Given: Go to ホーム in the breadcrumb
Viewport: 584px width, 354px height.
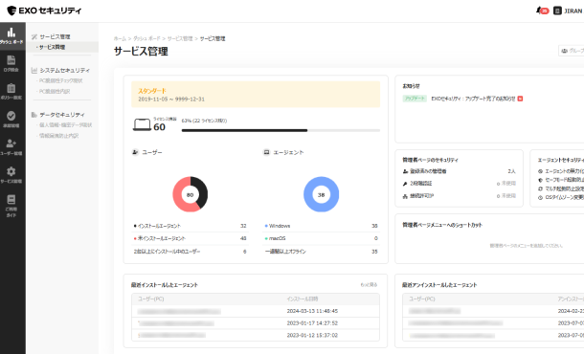Looking at the screenshot, I should click(120, 38).
